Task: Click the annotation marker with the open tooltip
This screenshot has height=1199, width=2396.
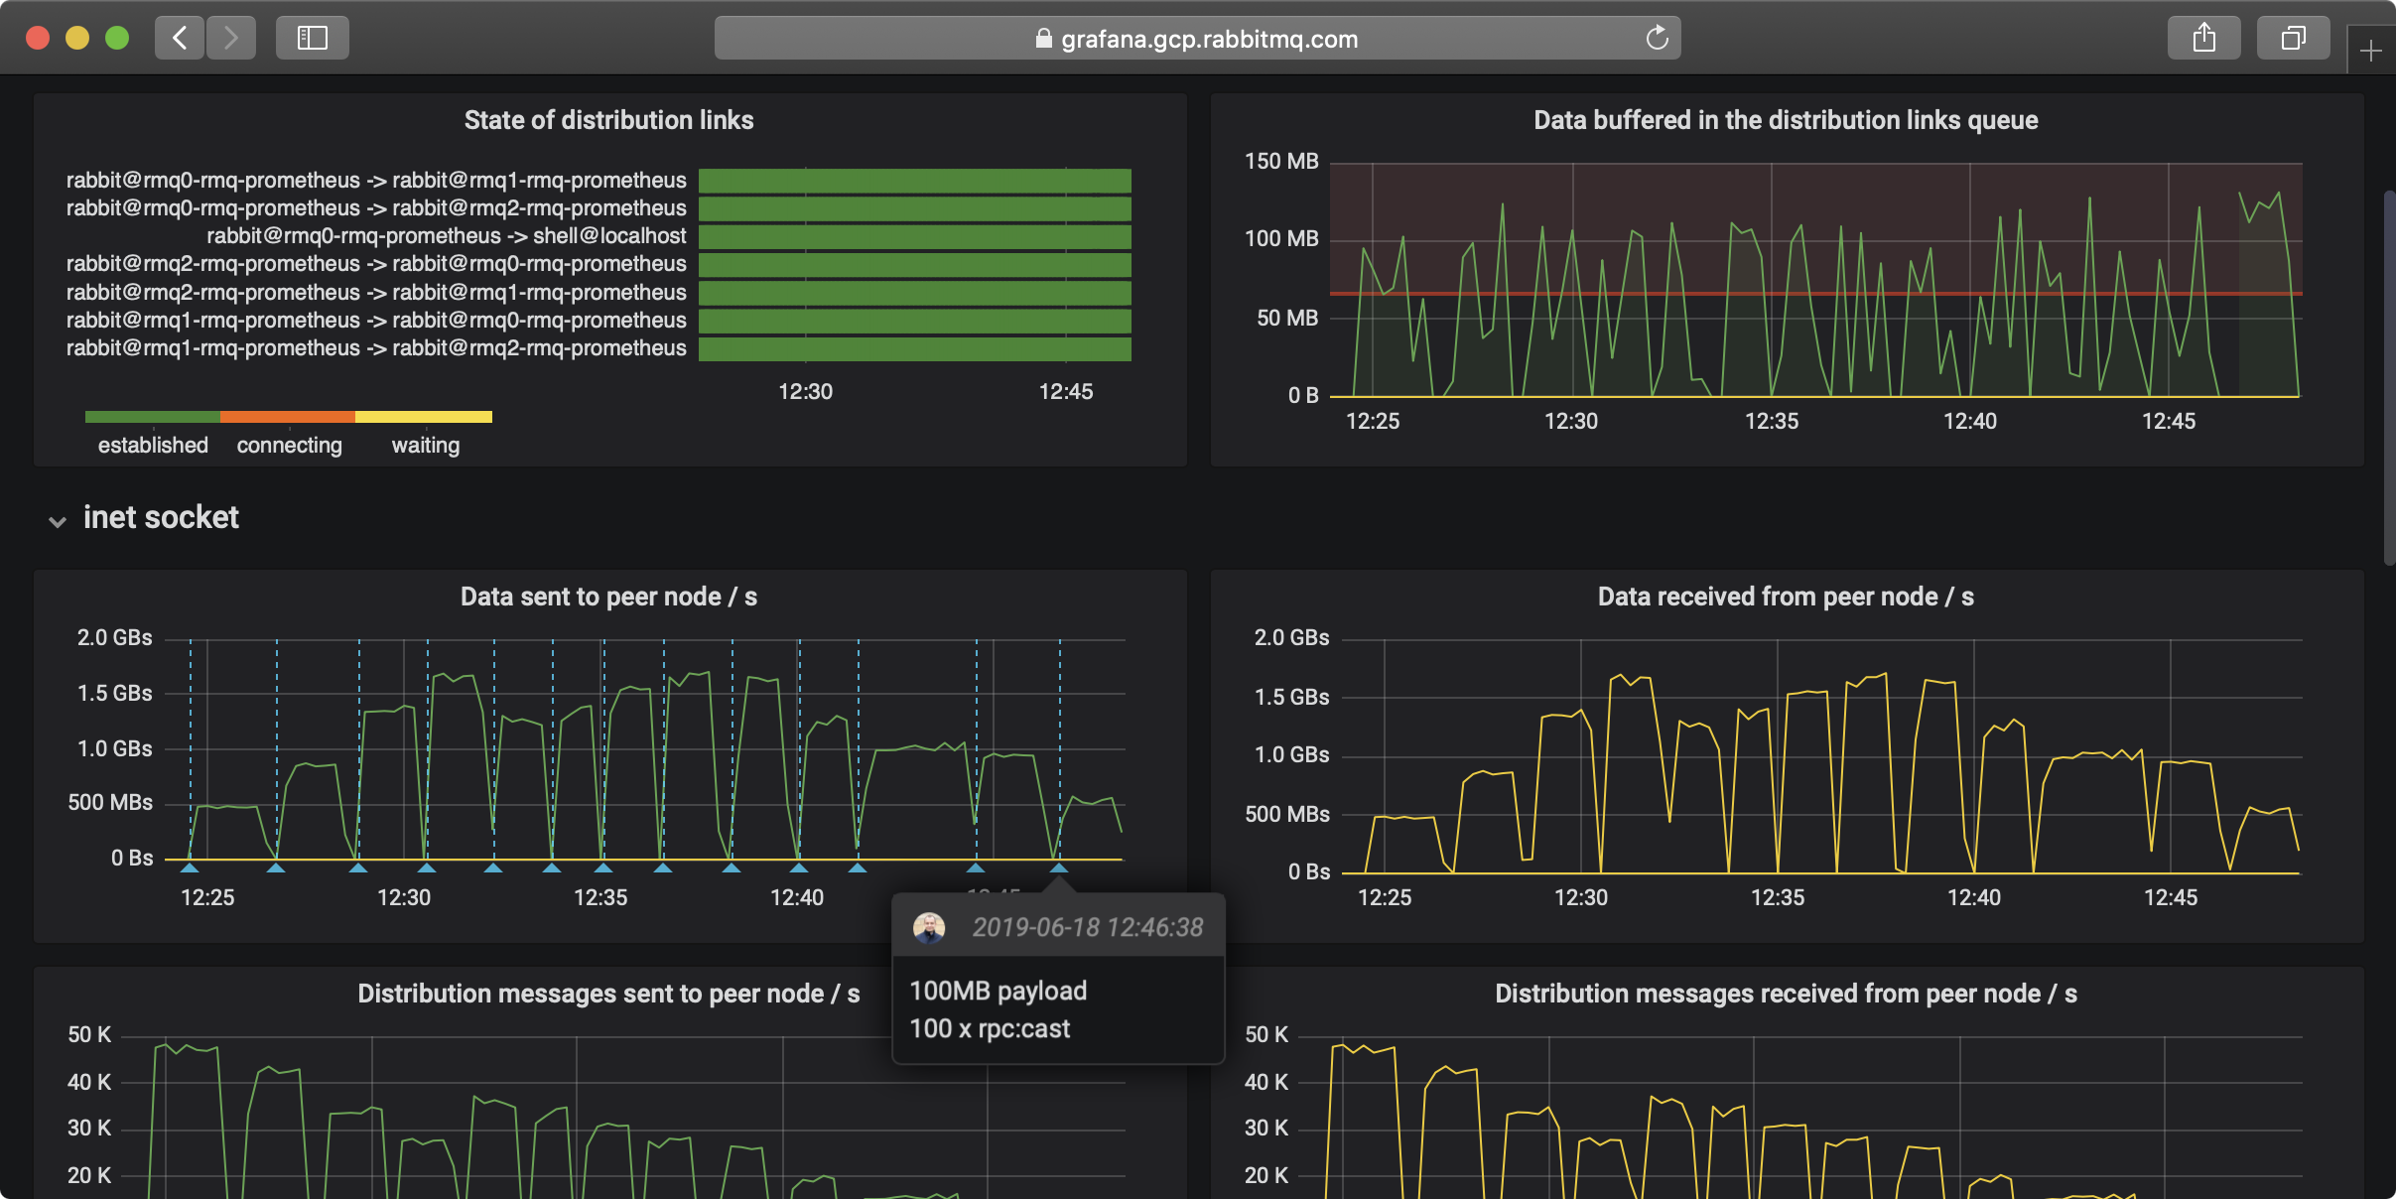Action: tap(1059, 868)
